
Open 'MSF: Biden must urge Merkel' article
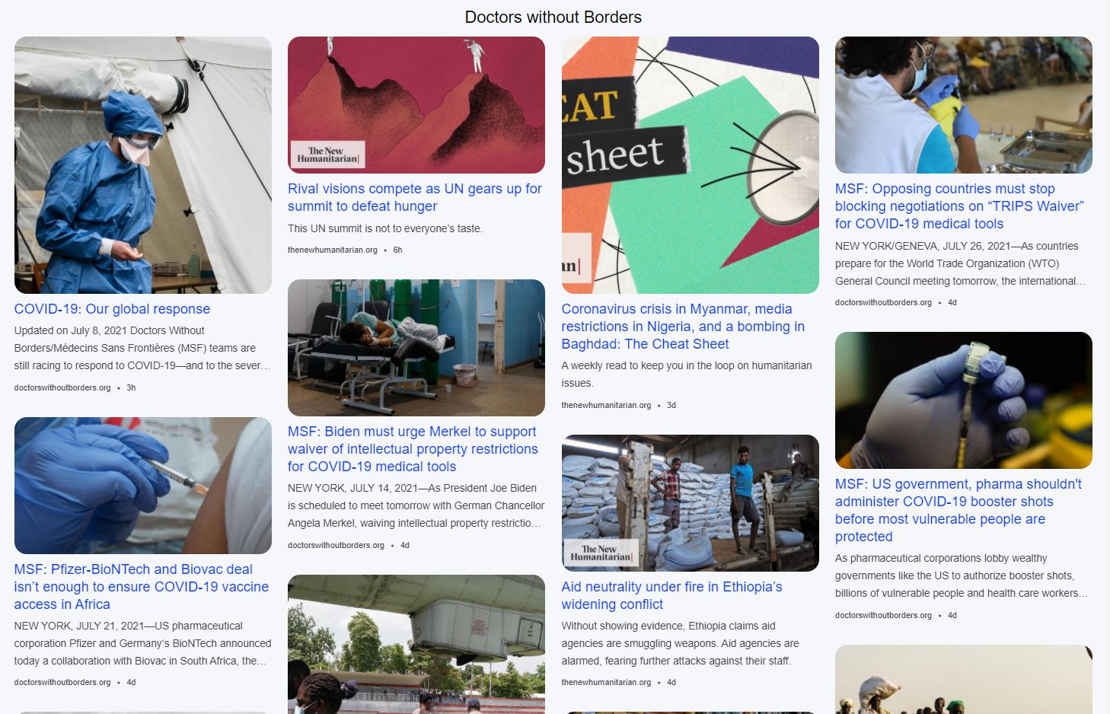(413, 449)
